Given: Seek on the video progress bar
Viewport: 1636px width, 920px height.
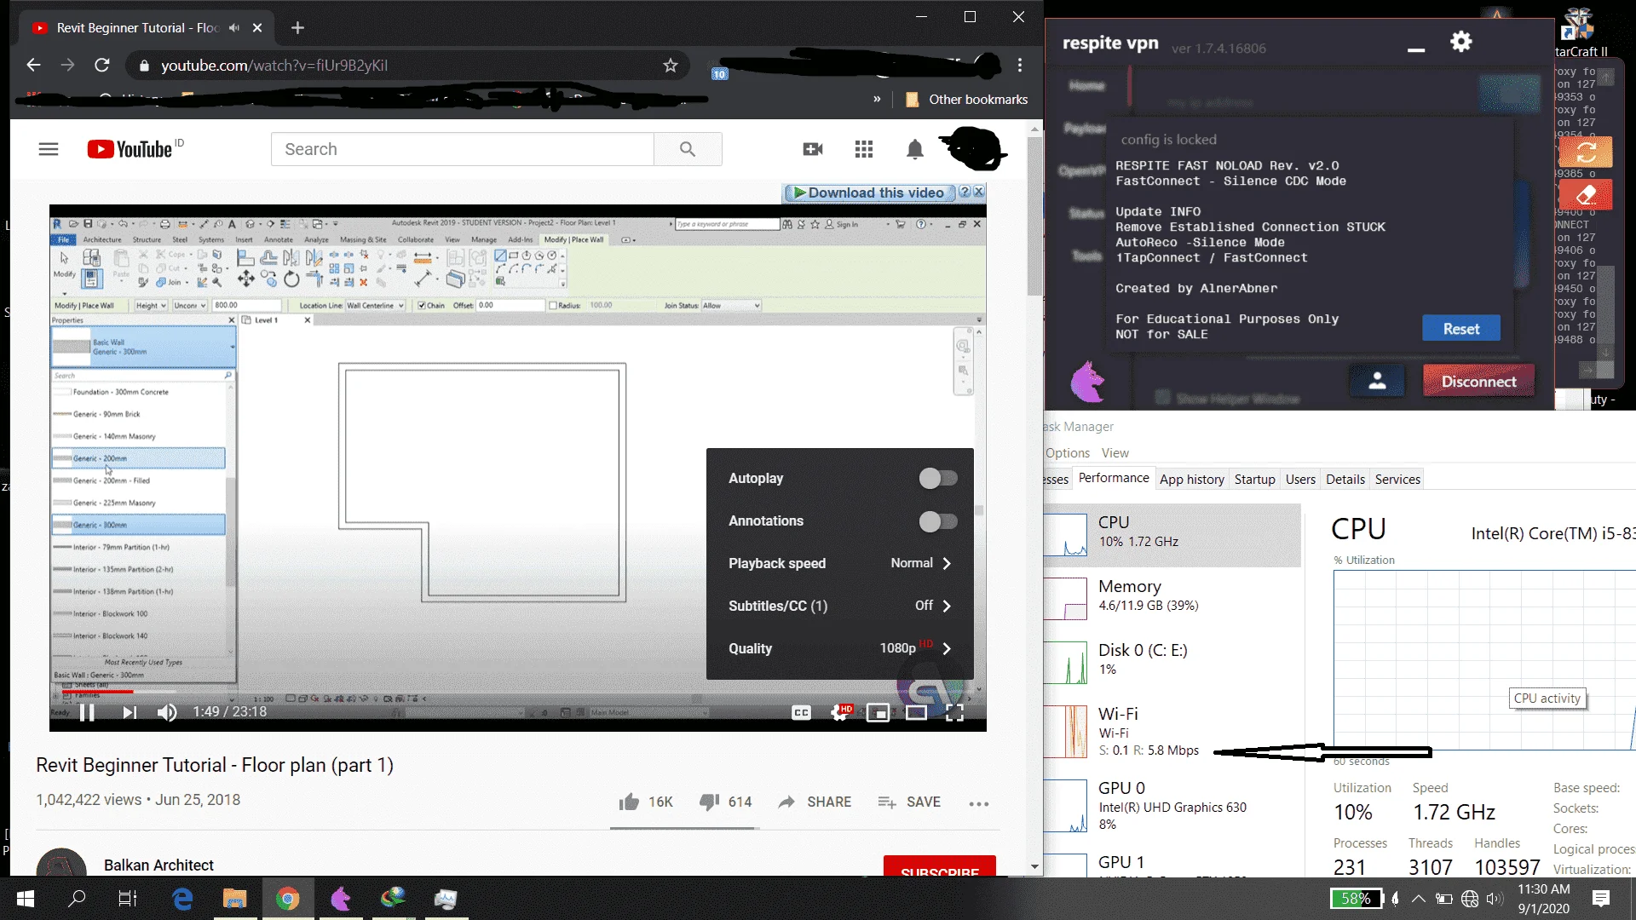Looking at the screenshot, I should [x=518, y=692].
